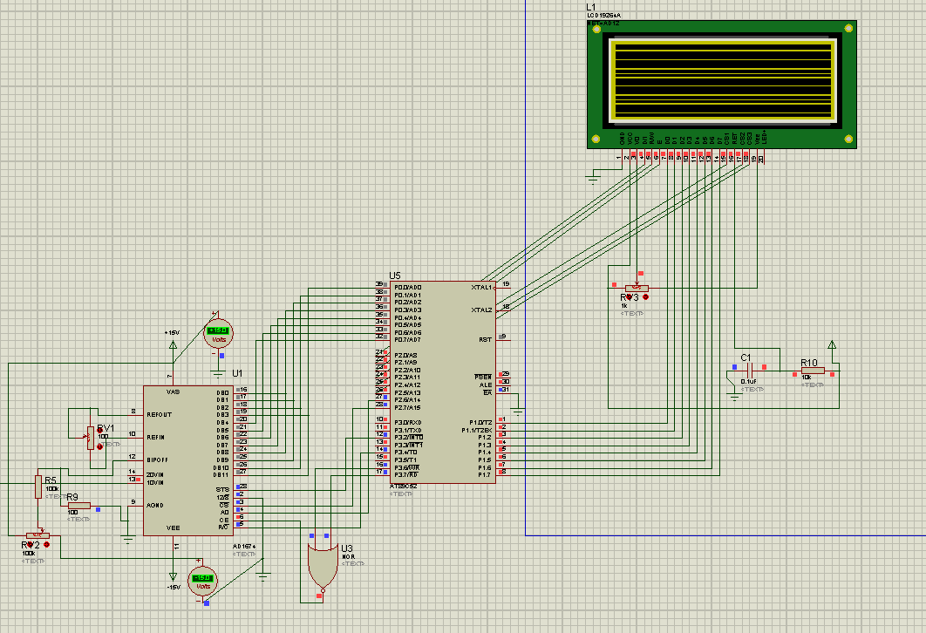Image resolution: width=926 pixels, height=633 pixels.
Task: Select the -15V power terminal arrow
Action: coord(173,576)
